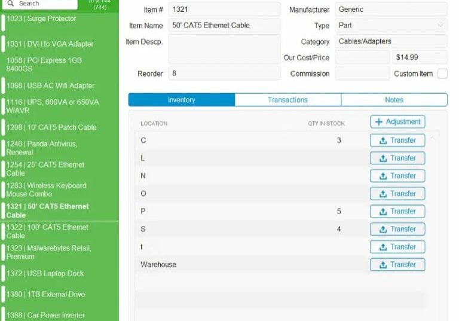Click the LOCATION column header
The image size is (459, 321).
point(154,124)
